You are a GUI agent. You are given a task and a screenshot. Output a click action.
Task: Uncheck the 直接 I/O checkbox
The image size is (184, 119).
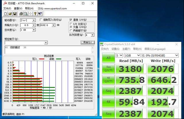coord(71,20)
